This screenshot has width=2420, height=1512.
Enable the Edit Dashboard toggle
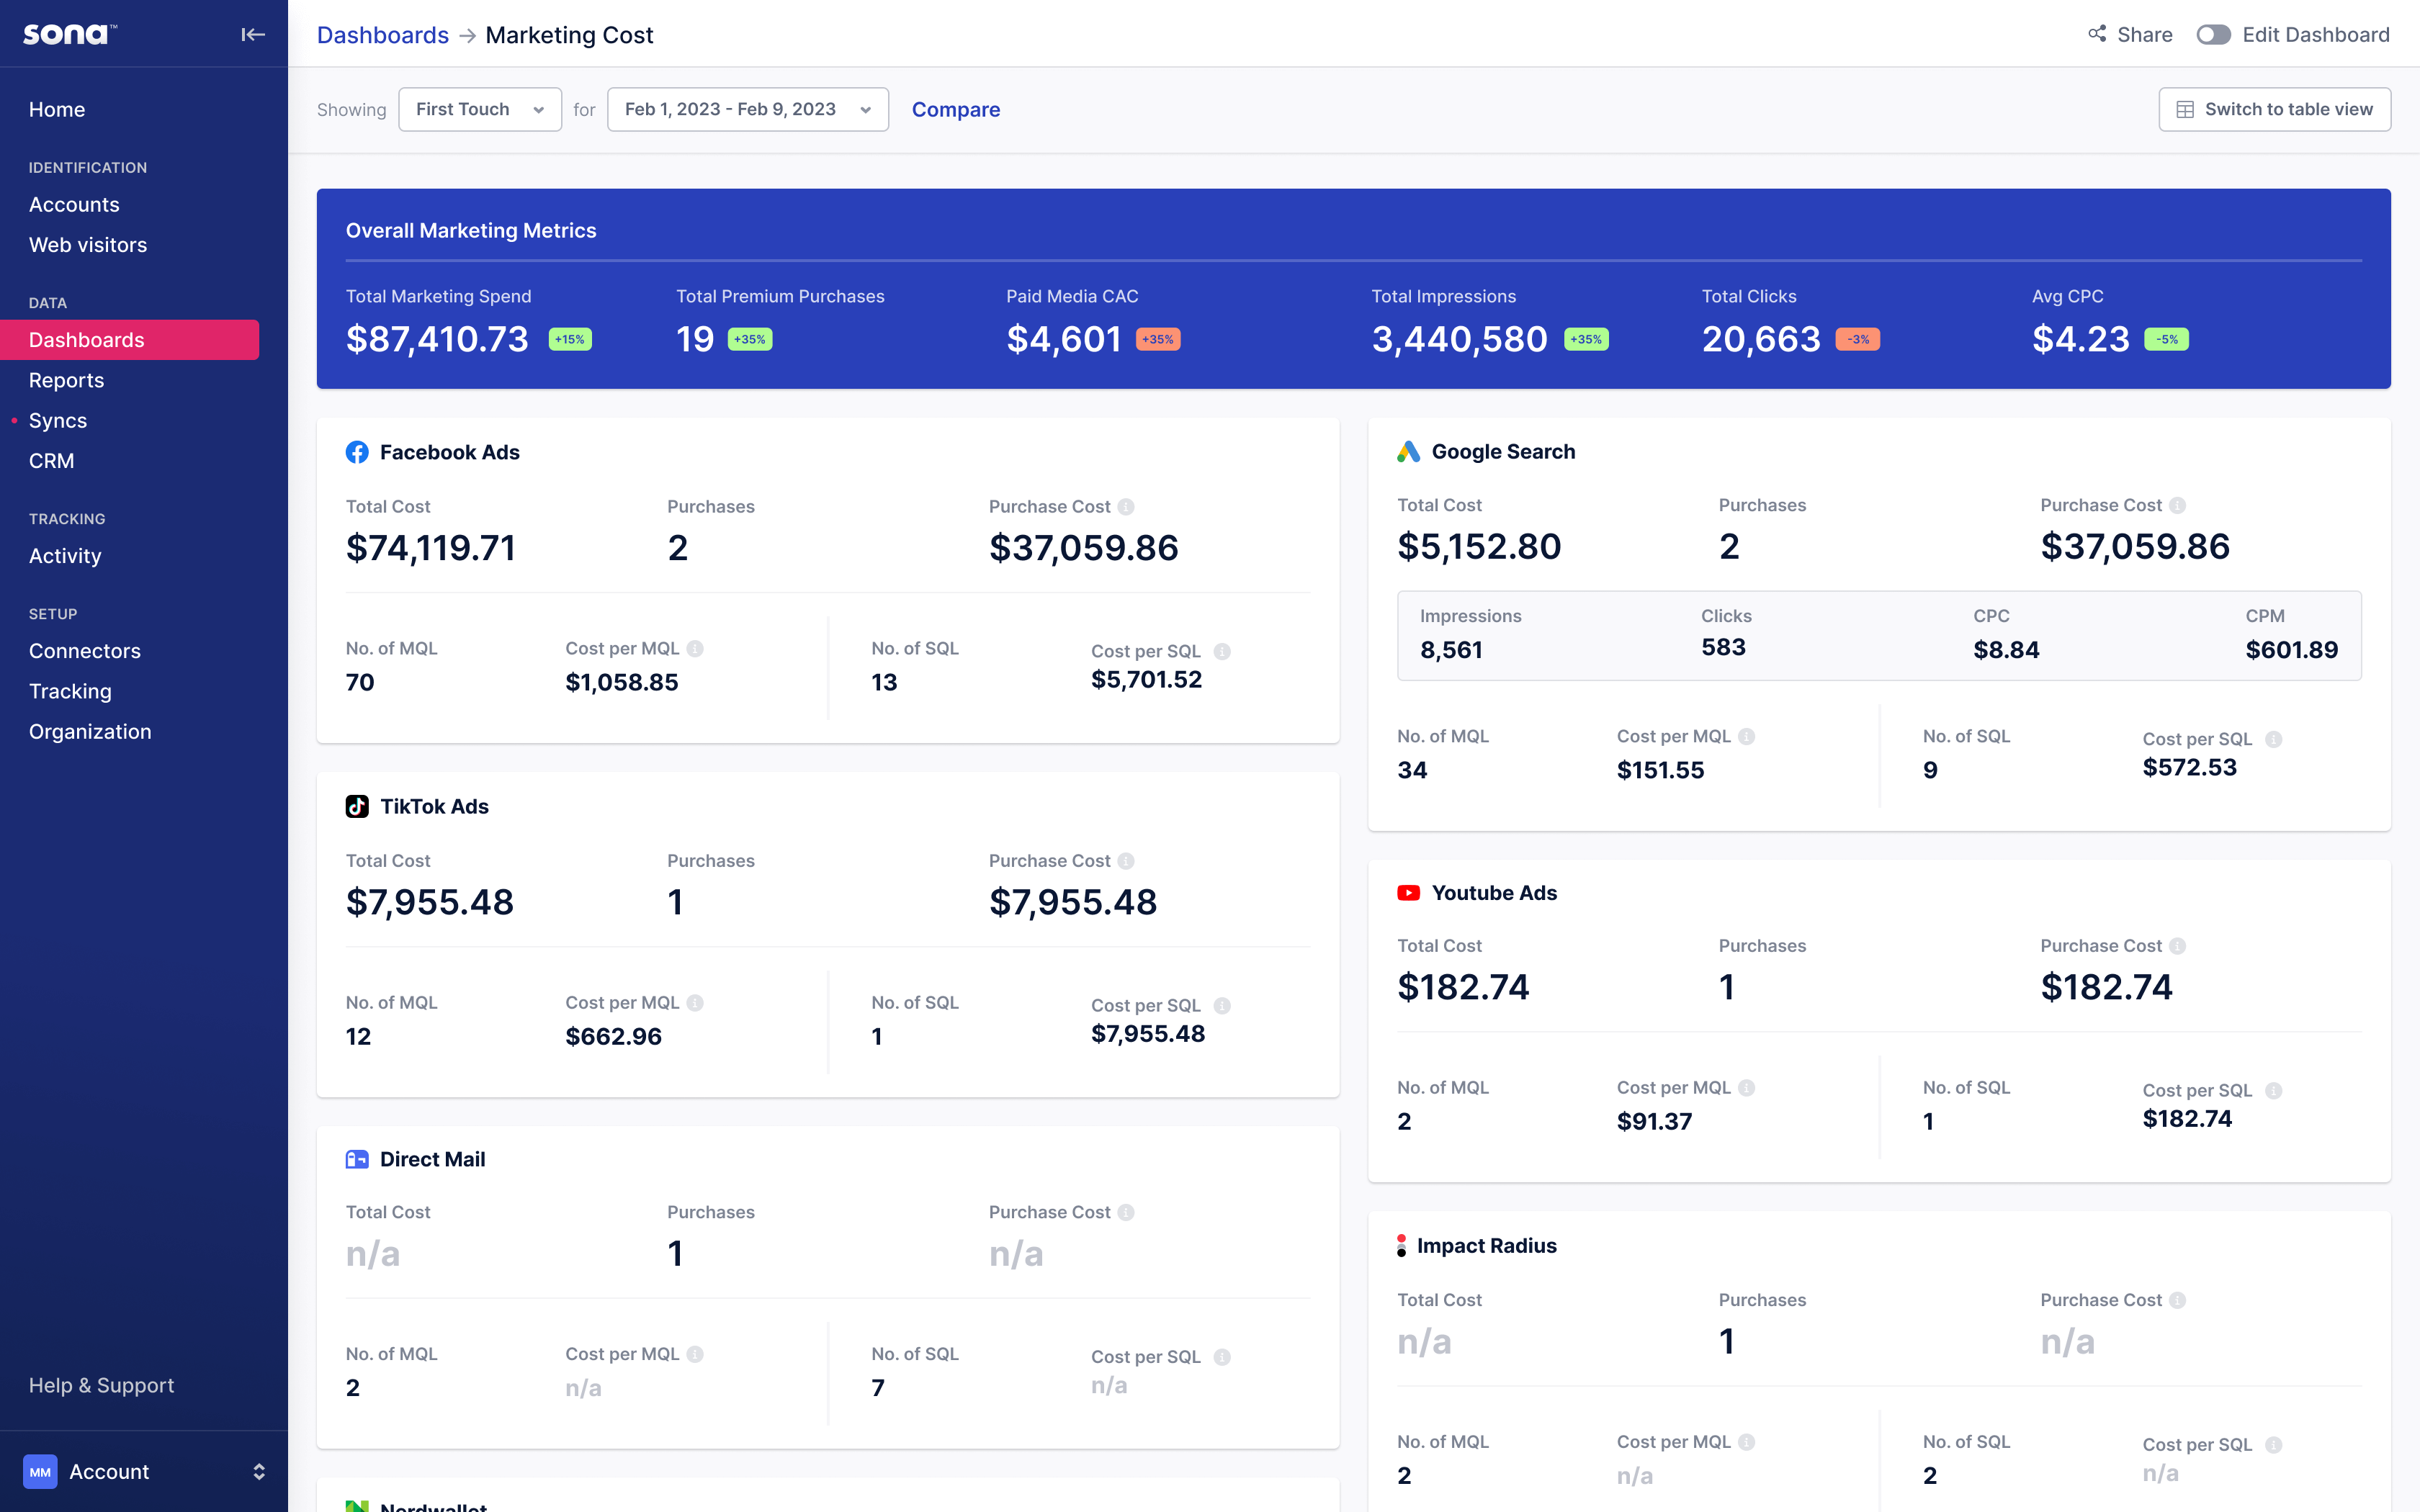click(x=2213, y=34)
